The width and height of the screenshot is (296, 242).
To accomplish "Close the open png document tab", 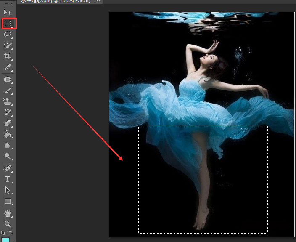I will pos(98,1).
